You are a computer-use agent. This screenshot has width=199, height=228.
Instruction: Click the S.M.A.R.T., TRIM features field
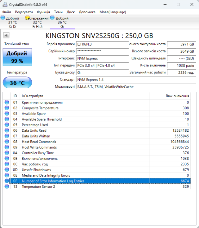(x=136, y=87)
